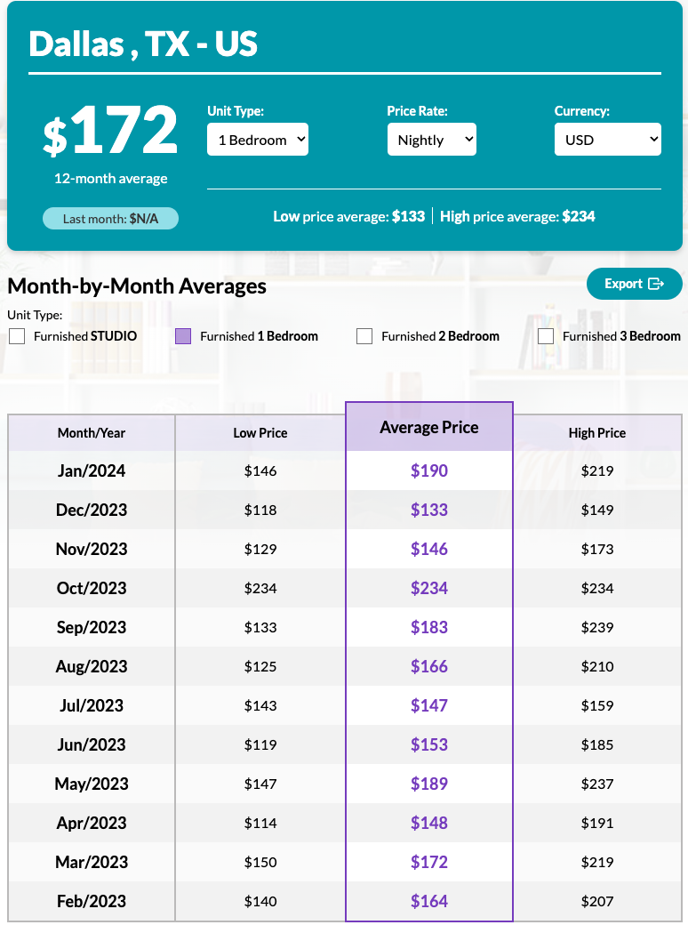Image resolution: width=688 pixels, height=925 pixels.
Task: Click Jun/2023 low price $119
Action: pos(260,744)
